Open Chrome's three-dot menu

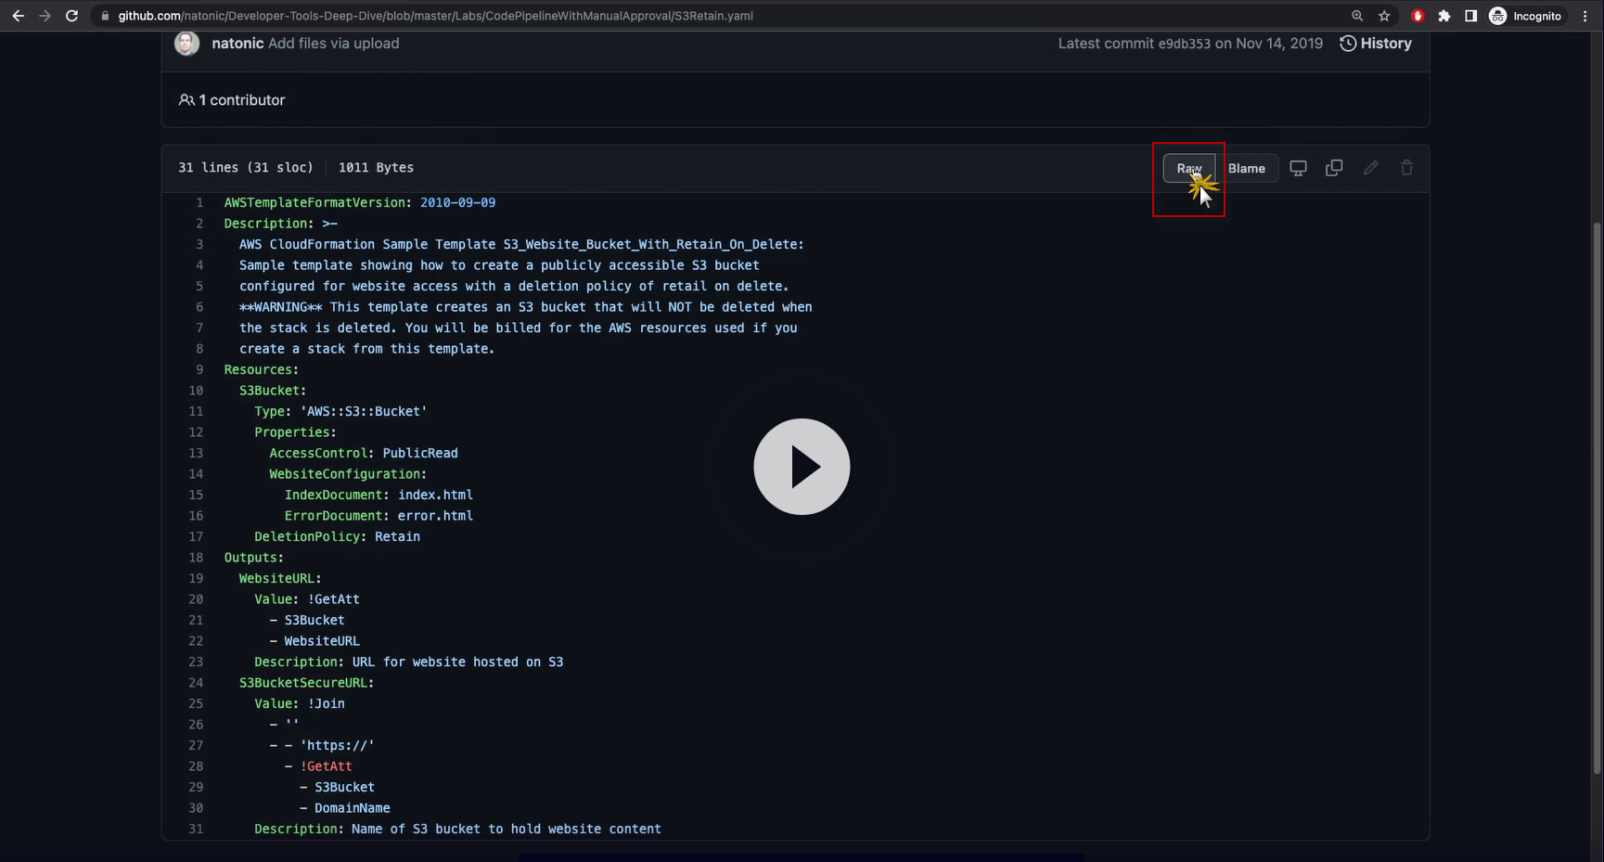click(x=1585, y=16)
